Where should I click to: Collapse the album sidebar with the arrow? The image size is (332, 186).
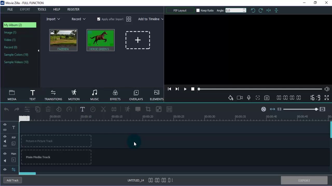tap(38, 51)
